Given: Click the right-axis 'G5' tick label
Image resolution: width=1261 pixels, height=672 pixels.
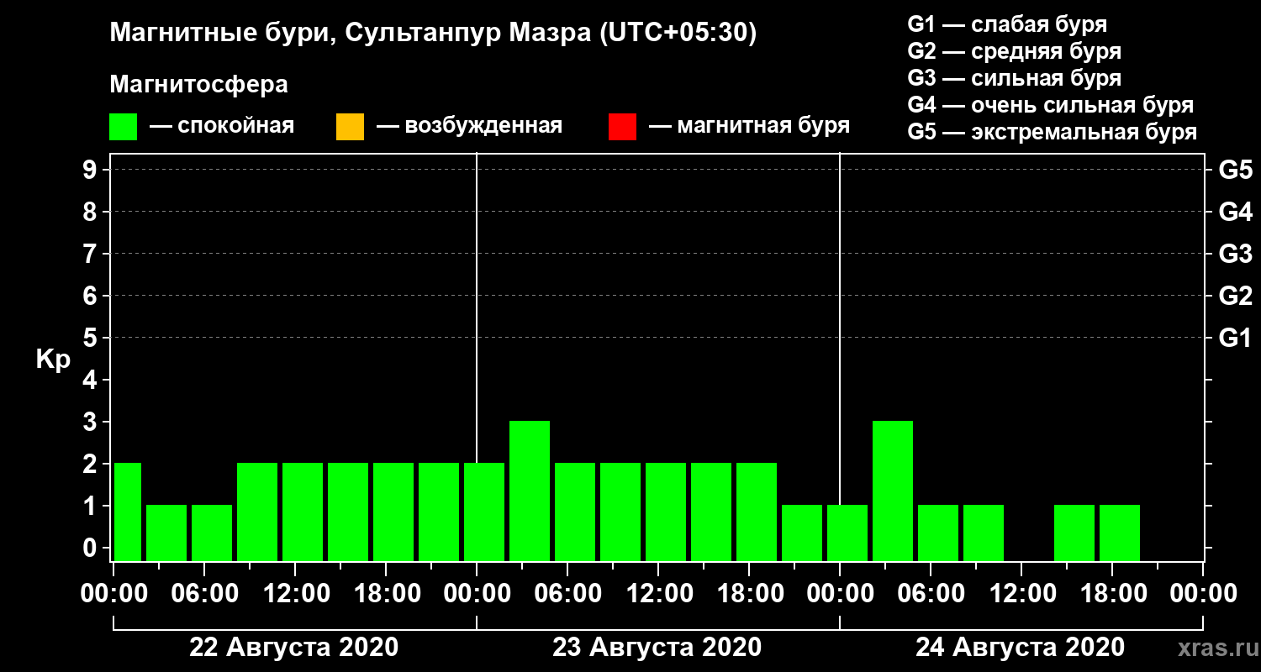Looking at the screenshot, I should tap(1235, 171).
